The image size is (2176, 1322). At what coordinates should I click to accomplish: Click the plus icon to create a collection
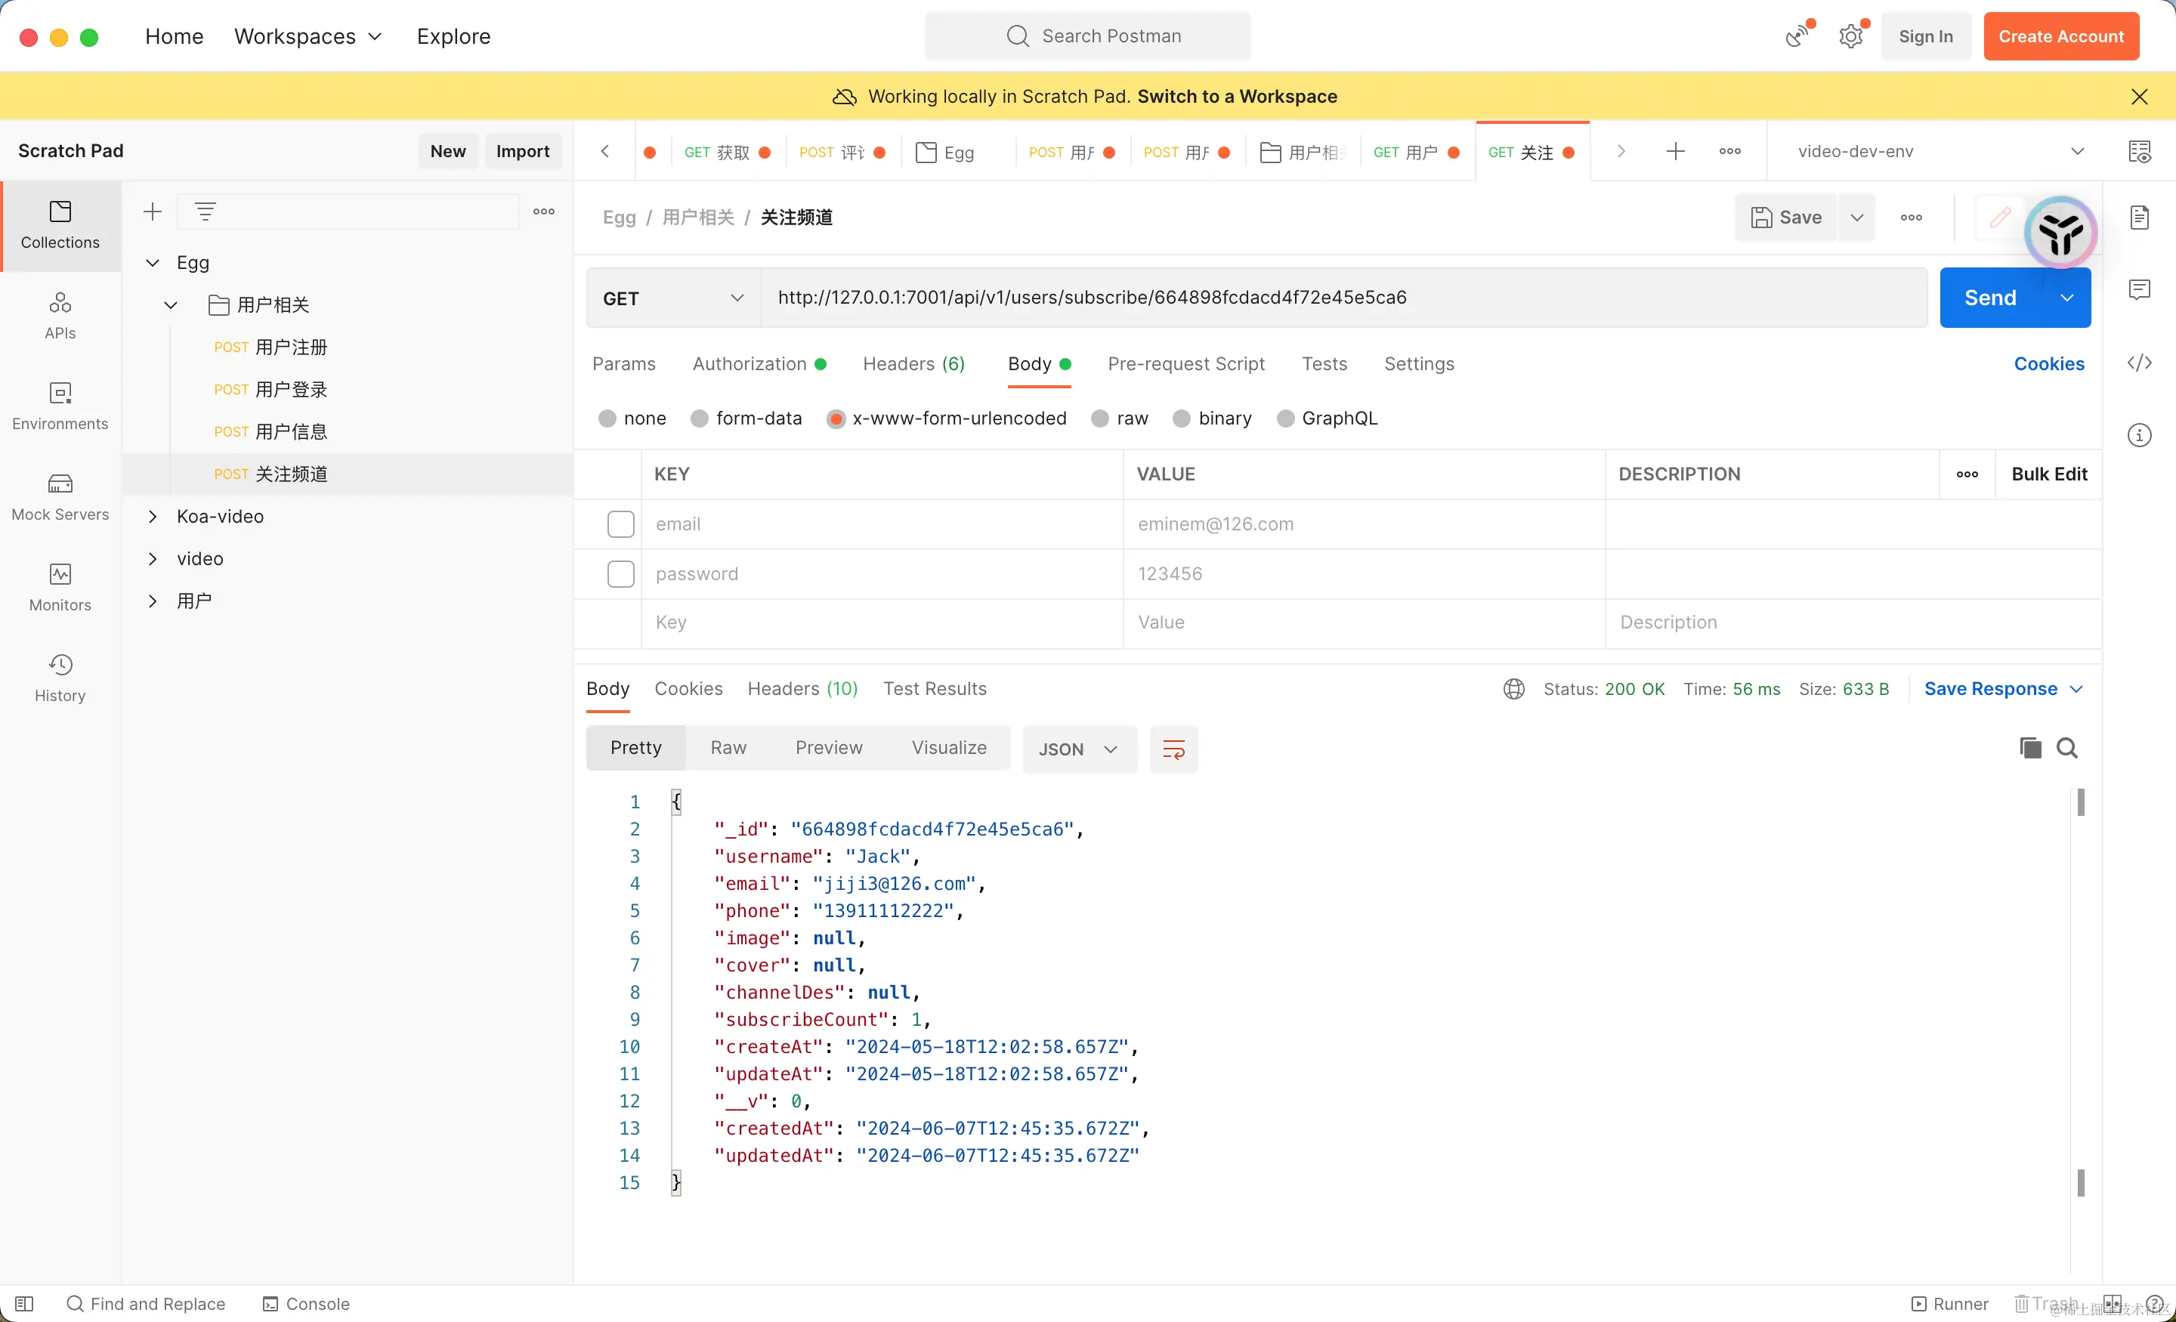coord(153,211)
